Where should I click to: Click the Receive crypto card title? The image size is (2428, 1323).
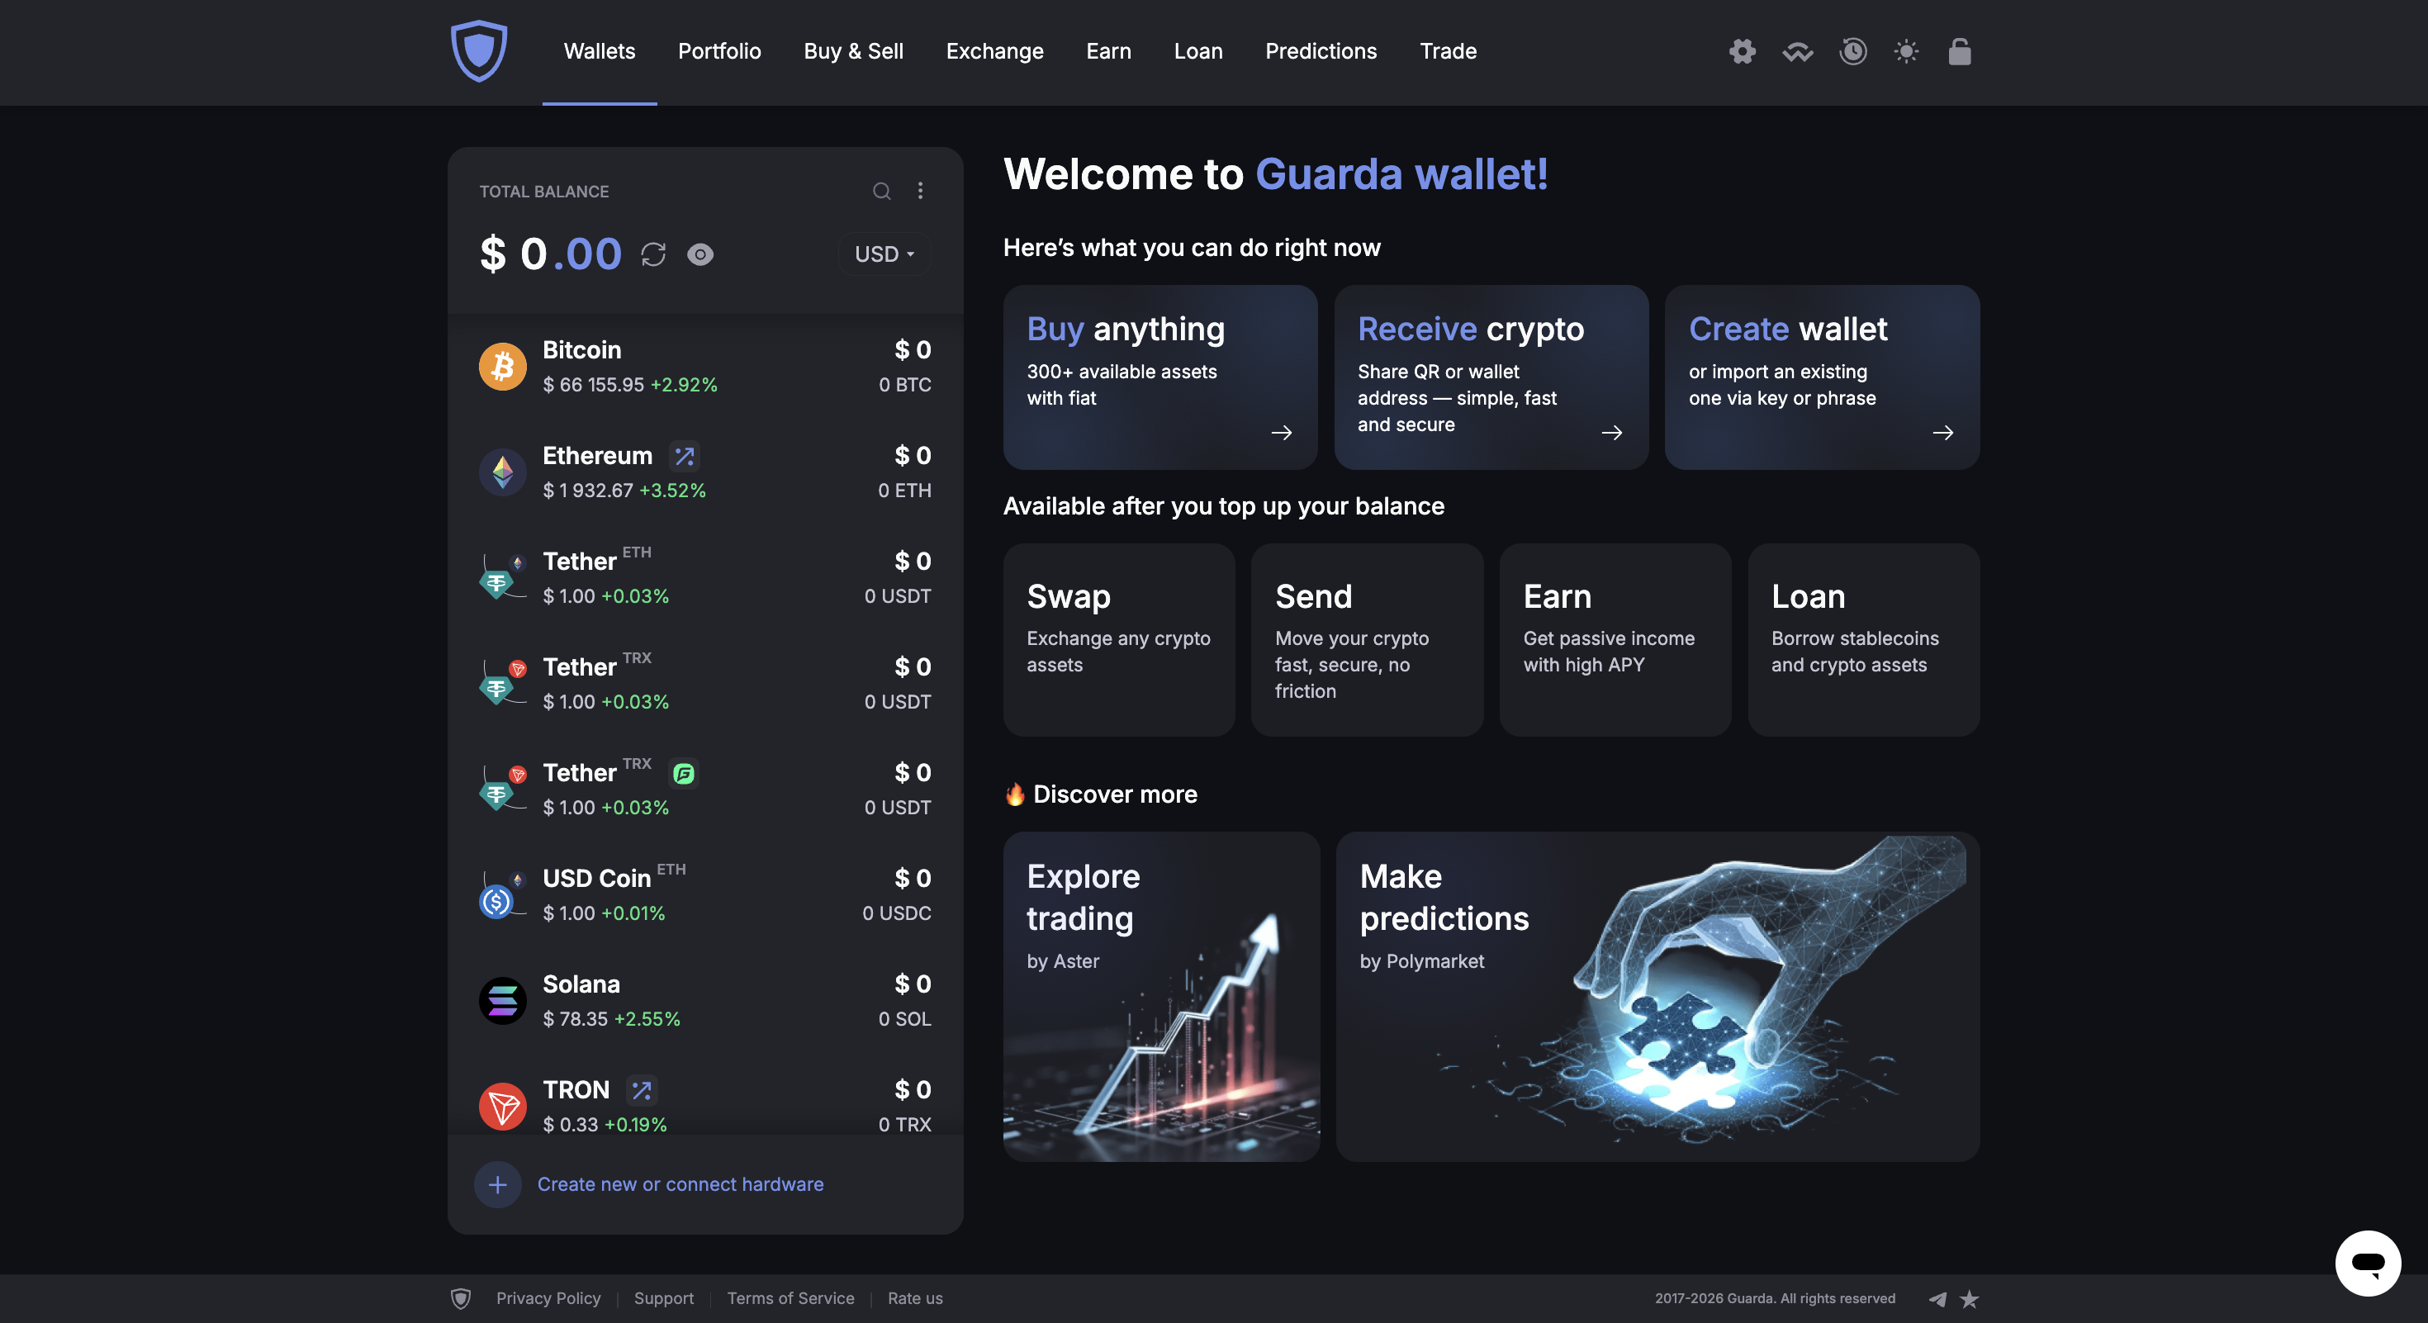click(1470, 329)
